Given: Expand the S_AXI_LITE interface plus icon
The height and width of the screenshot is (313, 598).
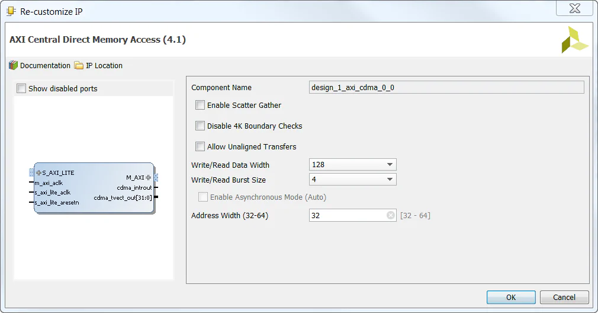Looking at the screenshot, I should pos(38,173).
